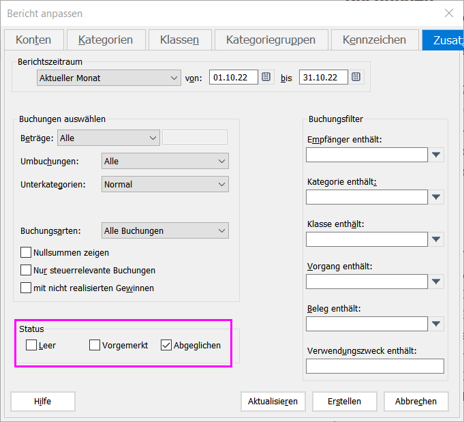Viewport: 464px width, 422px height.
Task: Open the Kategorie enthält filter arrow
Action: pyautogui.click(x=437, y=197)
